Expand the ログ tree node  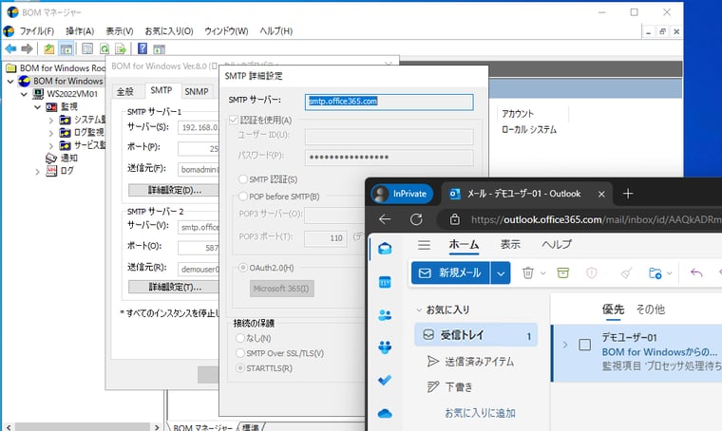(x=38, y=172)
